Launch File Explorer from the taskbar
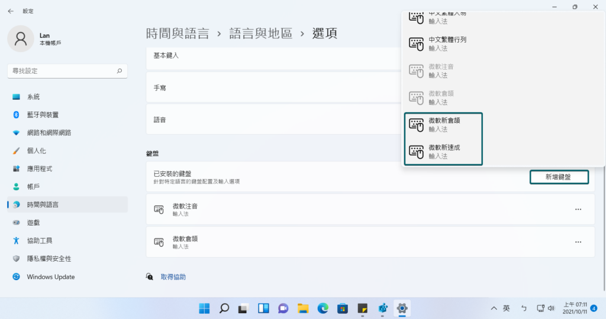The width and height of the screenshot is (606, 319). (x=303, y=308)
